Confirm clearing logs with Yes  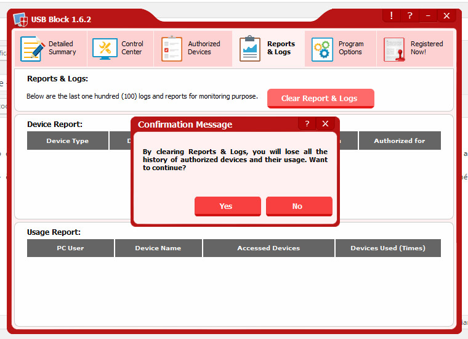click(227, 206)
